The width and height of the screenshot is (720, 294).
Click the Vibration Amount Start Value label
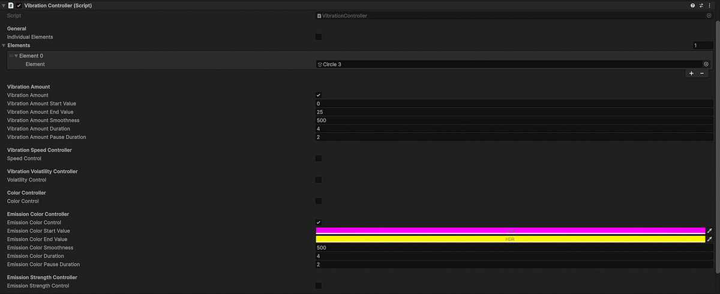pos(41,104)
